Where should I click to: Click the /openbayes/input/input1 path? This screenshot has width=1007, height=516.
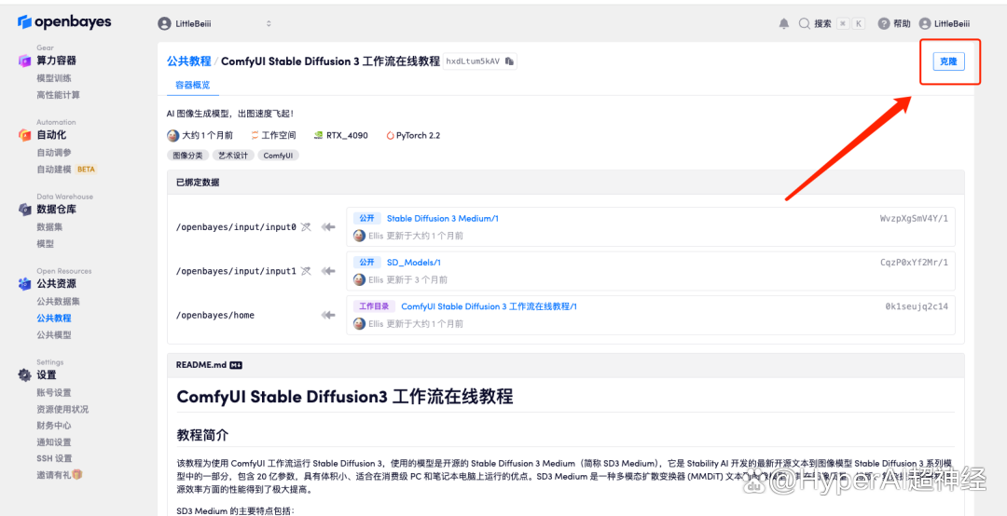pyautogui.click(x=236, y=271)
